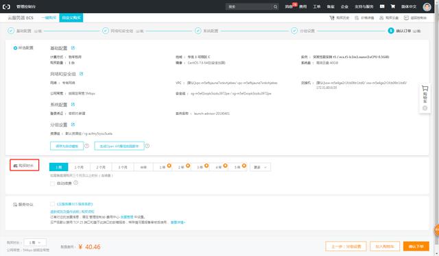Screen dimensions: 439x256
Task: Open the 支持与服务 support menu
Action: click(364, 7)
